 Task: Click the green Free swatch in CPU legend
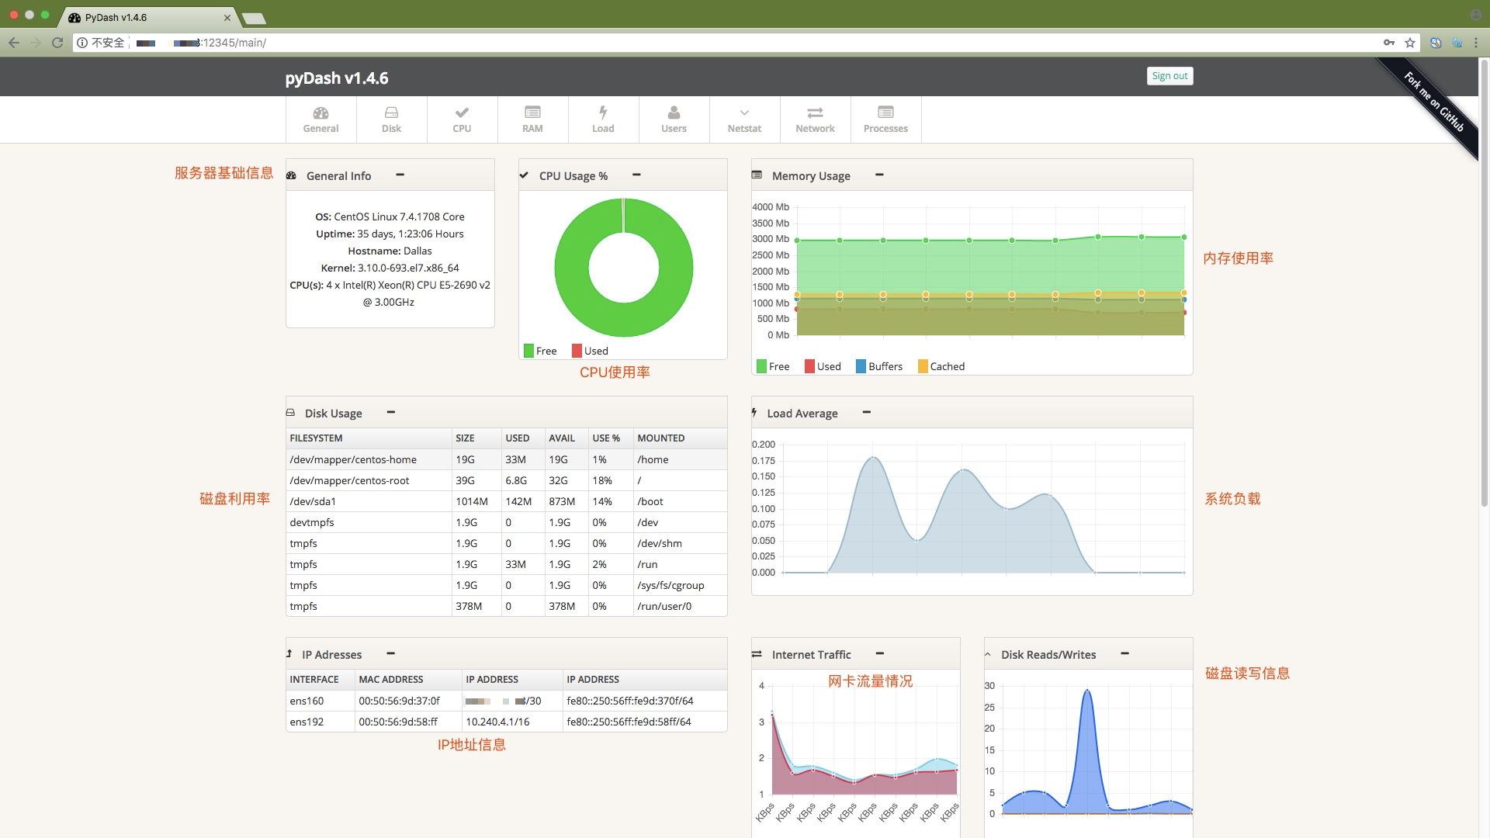(x=528, y=351)
